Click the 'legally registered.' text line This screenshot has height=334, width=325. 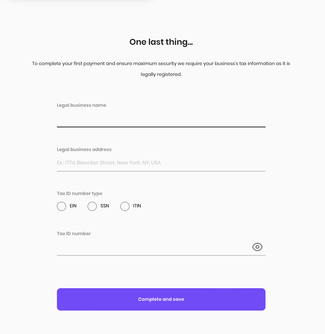161,74
